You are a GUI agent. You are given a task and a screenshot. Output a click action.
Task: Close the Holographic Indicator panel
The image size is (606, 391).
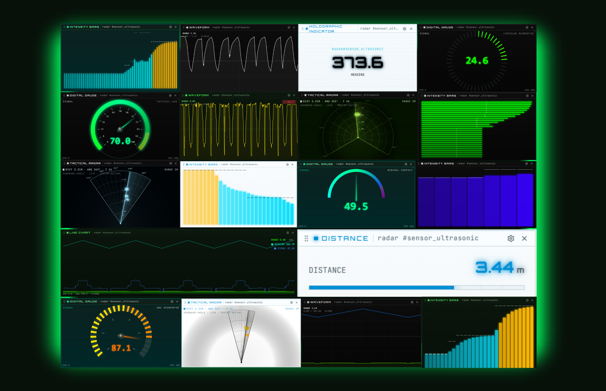pyautogui.click(x=411, y=29)
